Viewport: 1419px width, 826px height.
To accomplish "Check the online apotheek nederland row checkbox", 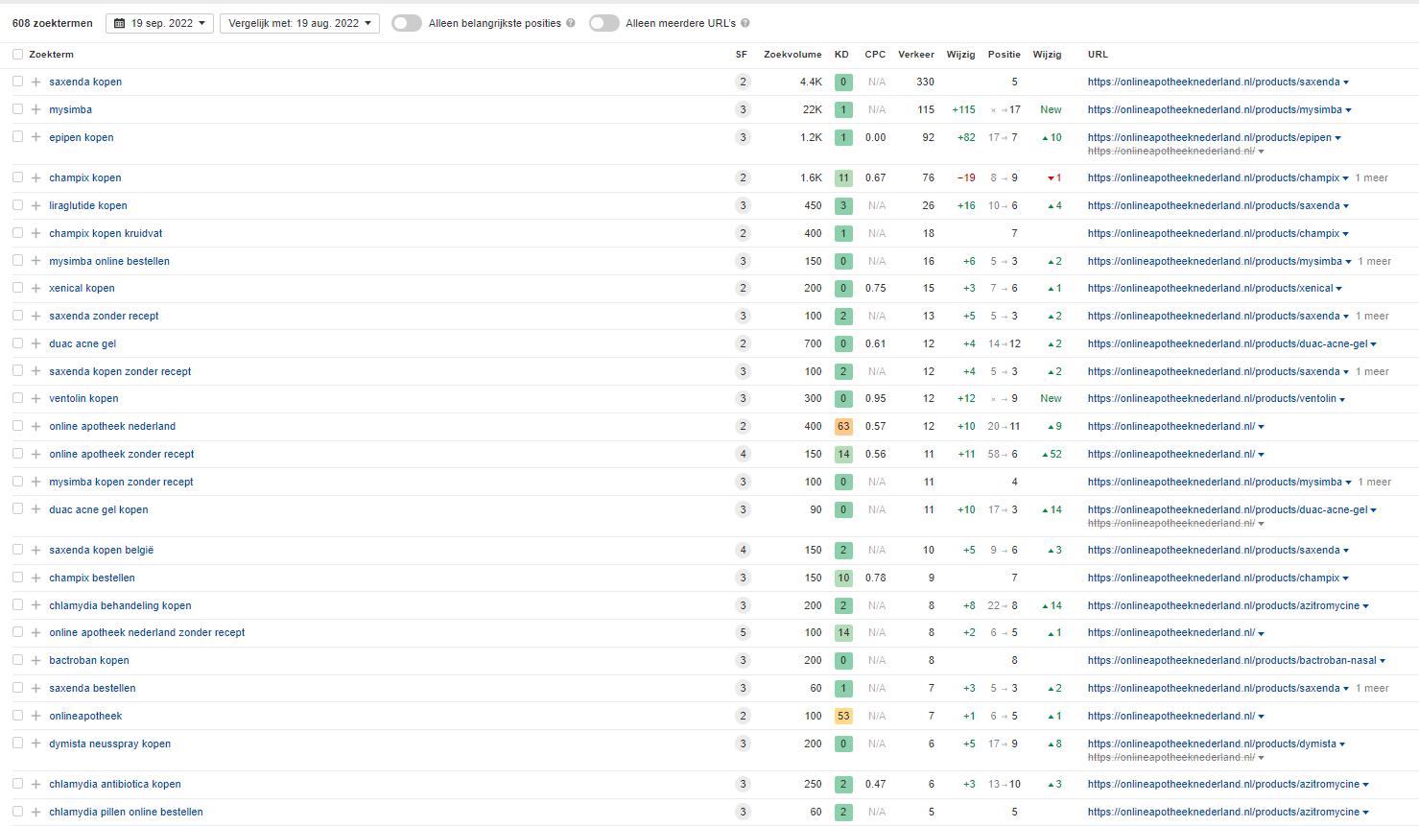I will [x=17, y=426].
